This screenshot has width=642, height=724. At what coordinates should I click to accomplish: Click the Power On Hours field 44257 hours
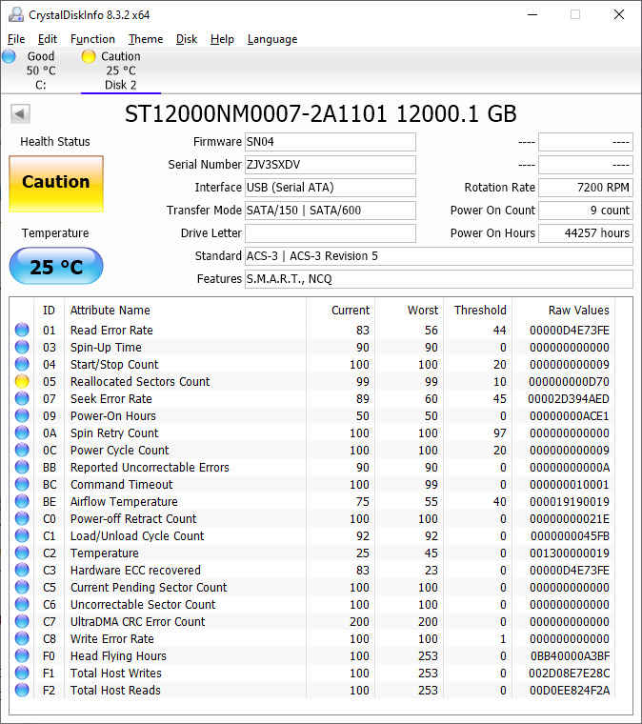(x=586, y=233)
